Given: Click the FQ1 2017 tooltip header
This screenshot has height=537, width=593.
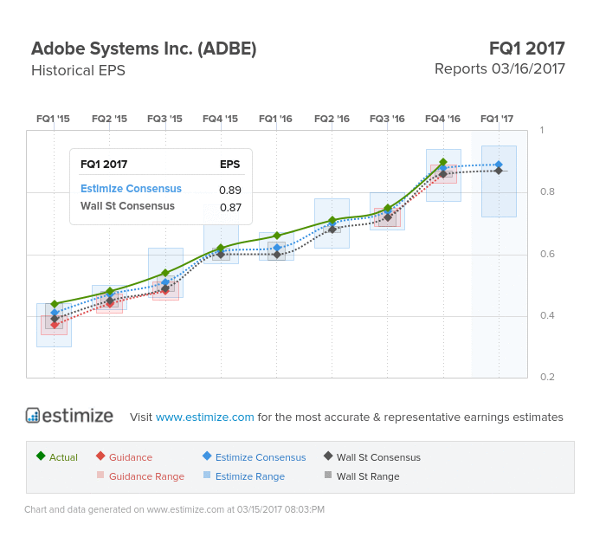Looking at the screenshot, I should click(104, 165).
